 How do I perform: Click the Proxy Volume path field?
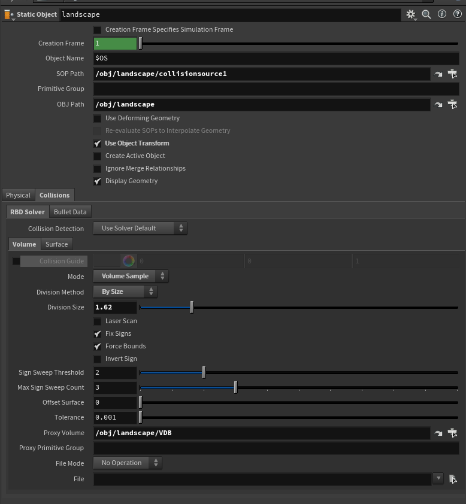click(262, 433)
